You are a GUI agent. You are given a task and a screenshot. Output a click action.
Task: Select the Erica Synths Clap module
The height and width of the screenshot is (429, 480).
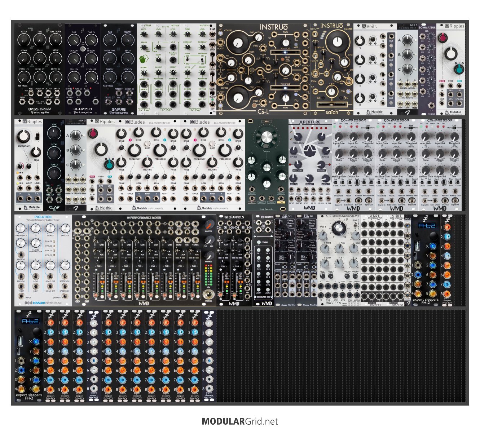coord(54,165)
